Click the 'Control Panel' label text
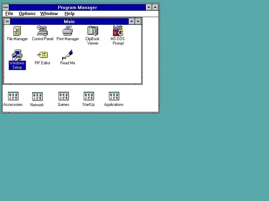Image resolution: width=269 pixels, height=201 pixels. click(43, 39)
